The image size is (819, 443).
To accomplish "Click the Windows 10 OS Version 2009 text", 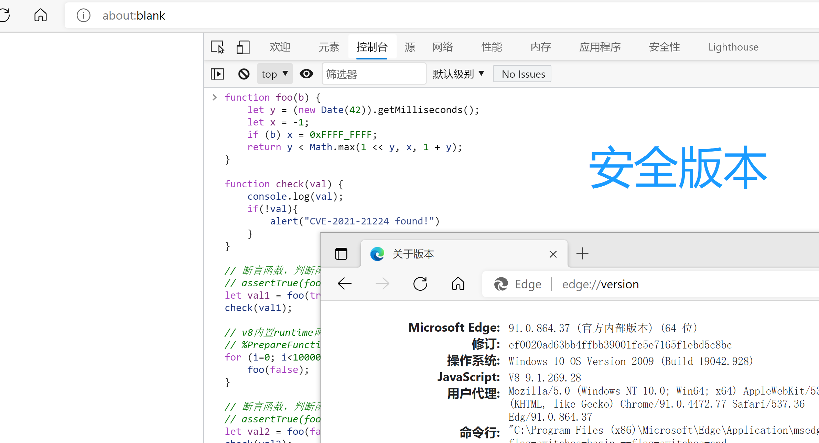I will pyautogui.click(x=631, y=361).
